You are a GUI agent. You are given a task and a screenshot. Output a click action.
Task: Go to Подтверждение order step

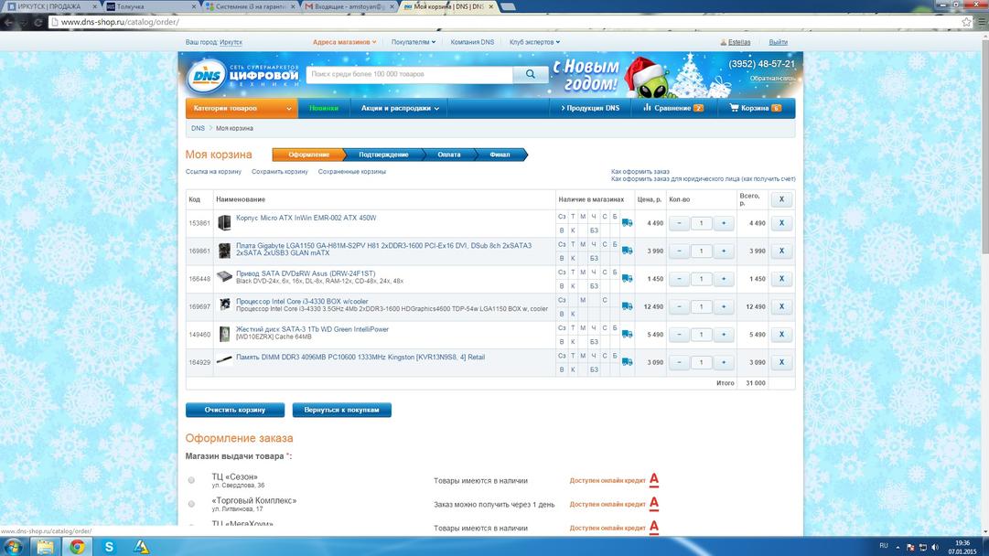pyautogui.click(x=383, y=155)
